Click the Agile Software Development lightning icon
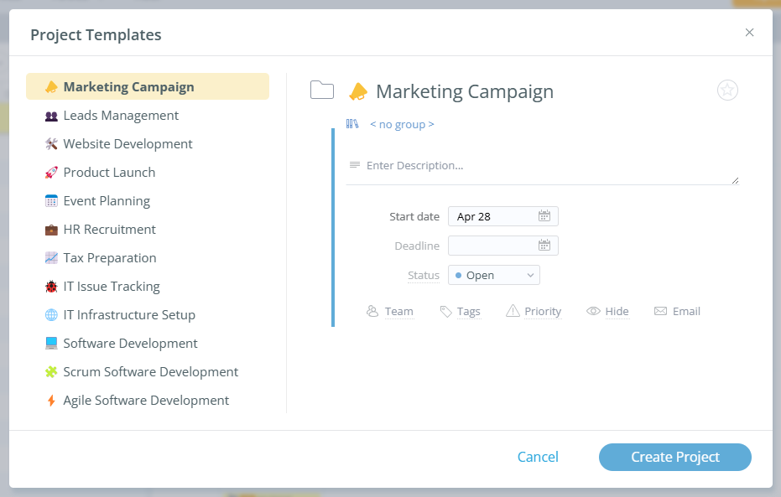Image resolution: width=781 pixels, height=497 pixels. tap(50, 400)
